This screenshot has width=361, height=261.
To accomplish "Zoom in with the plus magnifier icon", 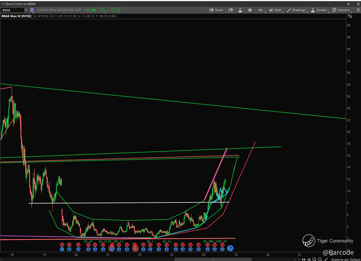I will pos(314,259).
